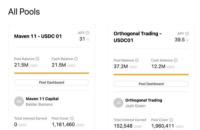Select the Orthogonal Trading - USDC01 pool title
Viewport: 200px width, 130px height.
(x=137, y=37)
